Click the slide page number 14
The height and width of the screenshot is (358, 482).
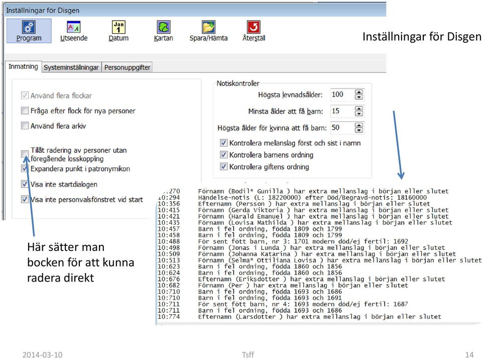[x=469, y=354]
